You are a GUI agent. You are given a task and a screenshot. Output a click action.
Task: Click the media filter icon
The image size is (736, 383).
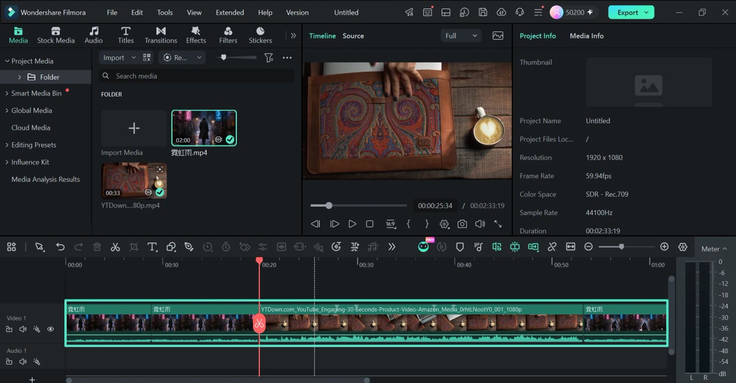click(269, 57)
